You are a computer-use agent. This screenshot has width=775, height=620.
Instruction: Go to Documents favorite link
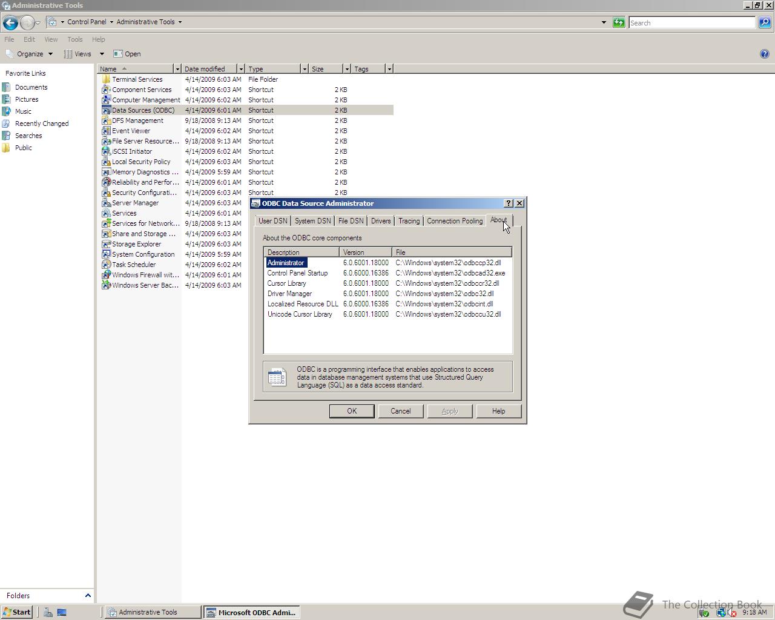click(x=31, y=87)
